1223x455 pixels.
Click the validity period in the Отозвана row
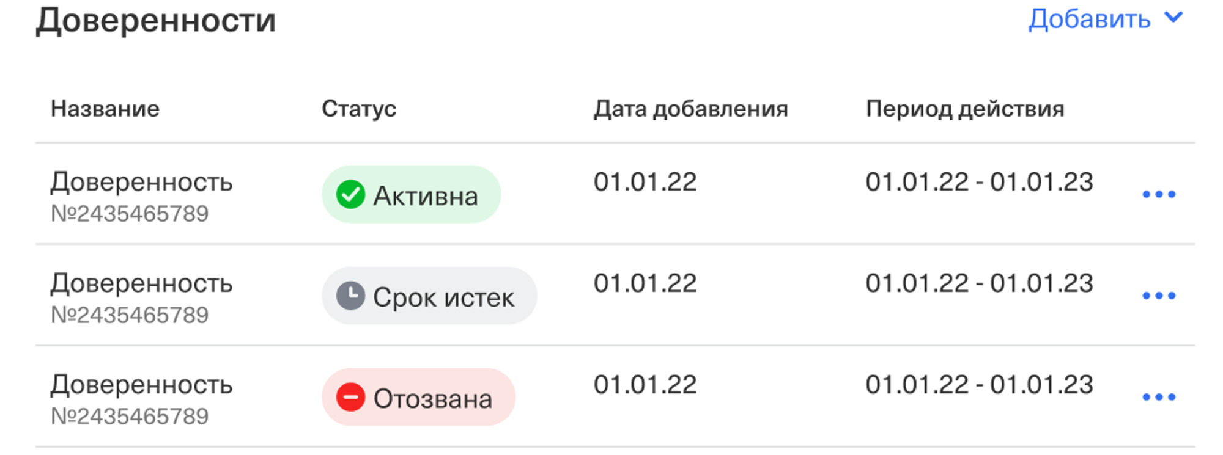pyautogui.click(x=979, y=385)
